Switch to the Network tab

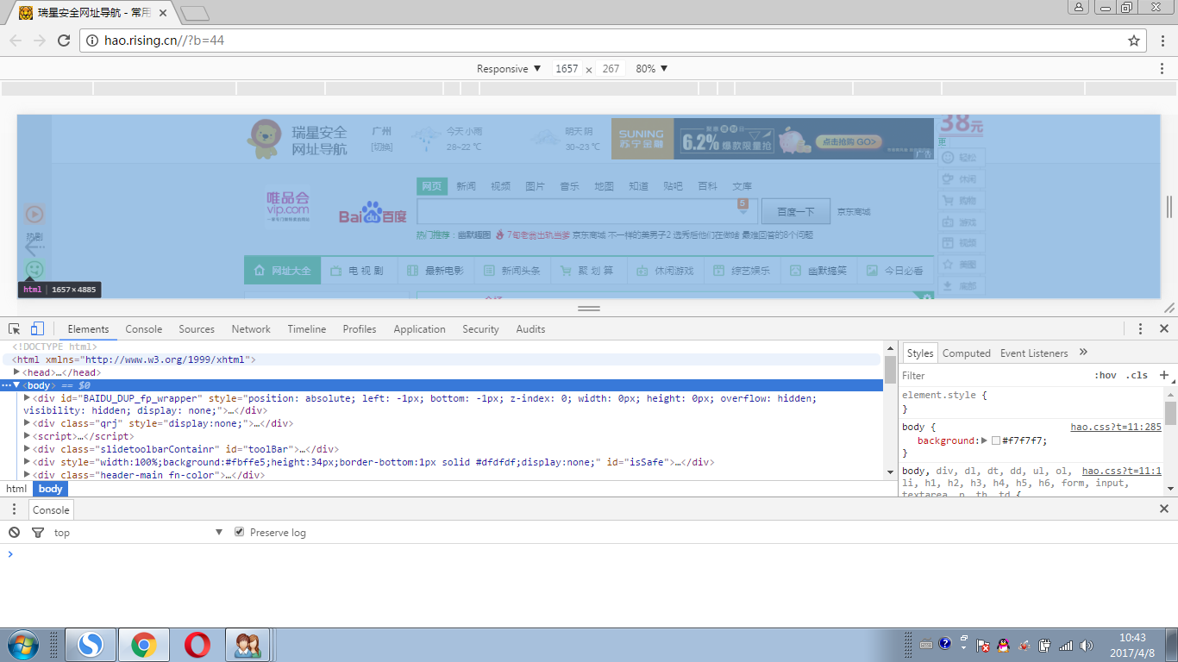pyautogui.click(x=251, y=329)
